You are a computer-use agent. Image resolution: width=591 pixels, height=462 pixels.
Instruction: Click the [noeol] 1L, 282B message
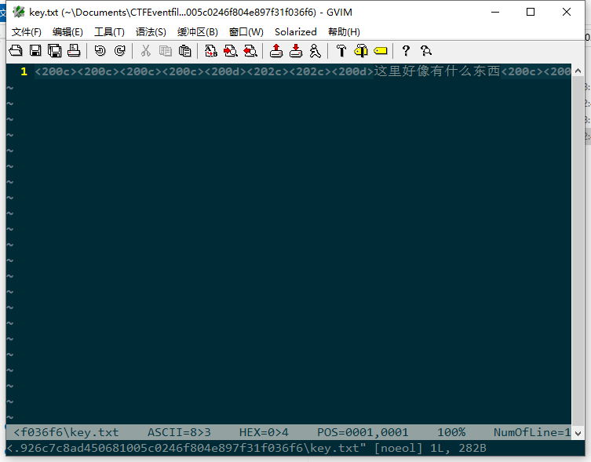pyautogui.click(x=430, y=448)
